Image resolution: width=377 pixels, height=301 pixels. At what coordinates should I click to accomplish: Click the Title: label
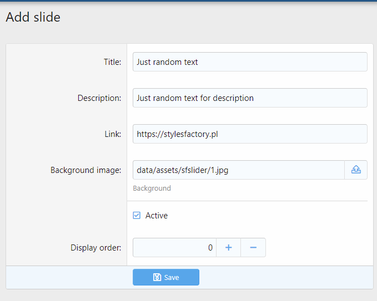pyautogui.click(x=112, y=62)
